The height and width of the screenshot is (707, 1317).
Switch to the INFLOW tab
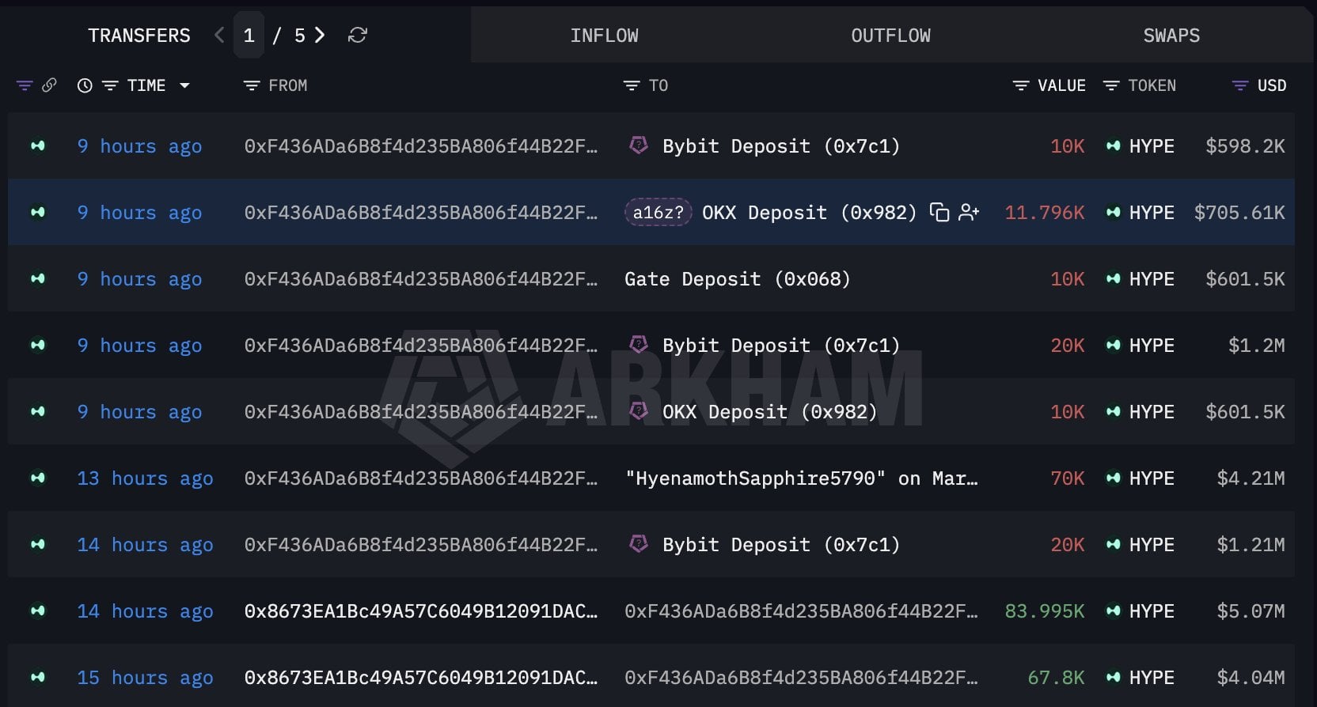[x=604, y=36]
